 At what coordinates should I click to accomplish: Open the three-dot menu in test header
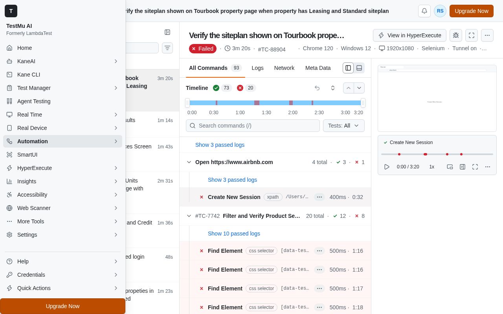point(487,35)
